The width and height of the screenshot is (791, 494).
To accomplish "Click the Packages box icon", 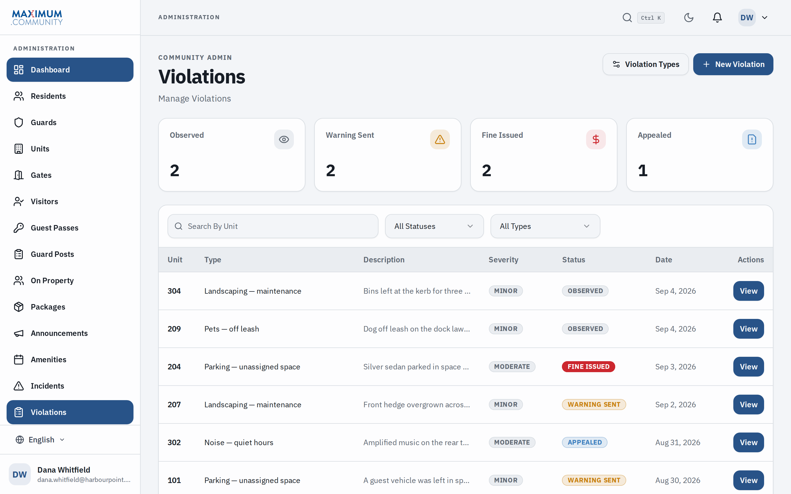I will [x=19, y=307].
